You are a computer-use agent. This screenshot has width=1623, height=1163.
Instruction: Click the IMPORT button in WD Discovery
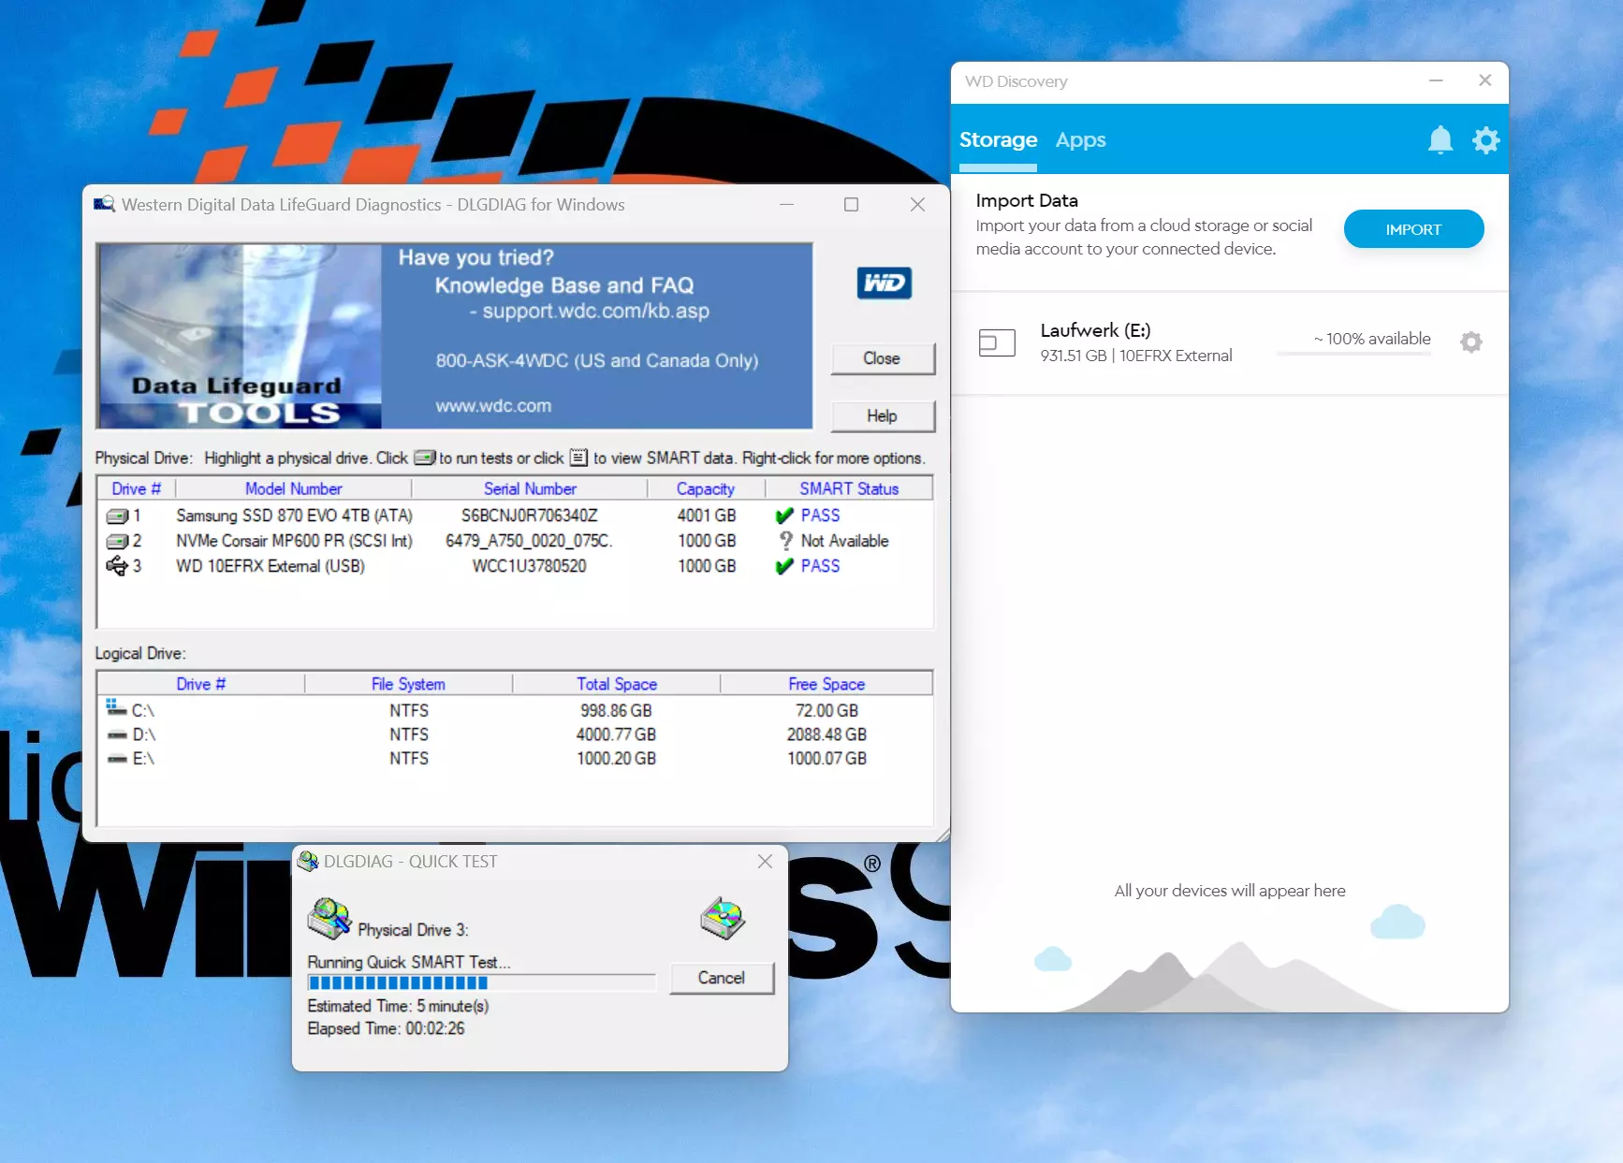click(1413, 229)
